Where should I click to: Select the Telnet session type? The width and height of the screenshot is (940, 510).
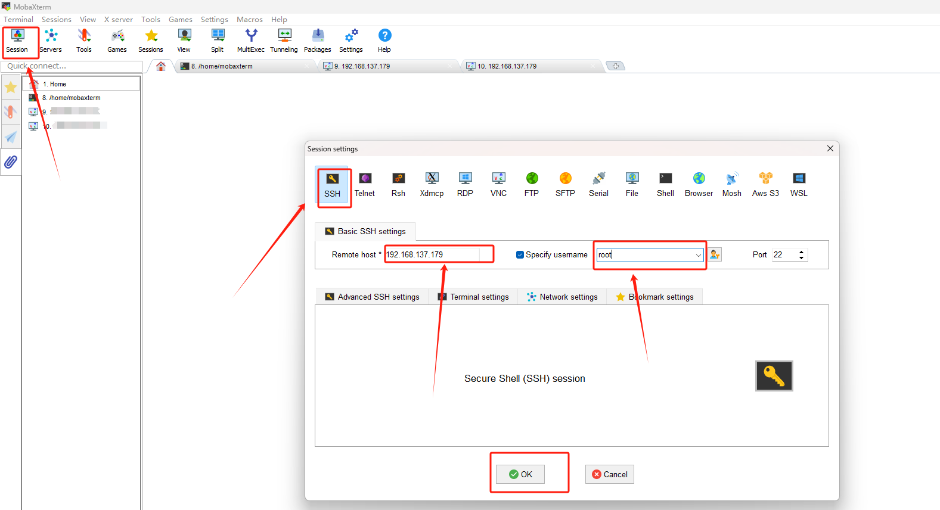tap(365, 185)
